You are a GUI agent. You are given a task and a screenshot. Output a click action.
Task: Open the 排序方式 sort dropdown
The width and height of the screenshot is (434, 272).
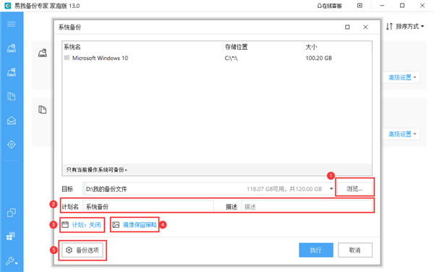(405, 26)
